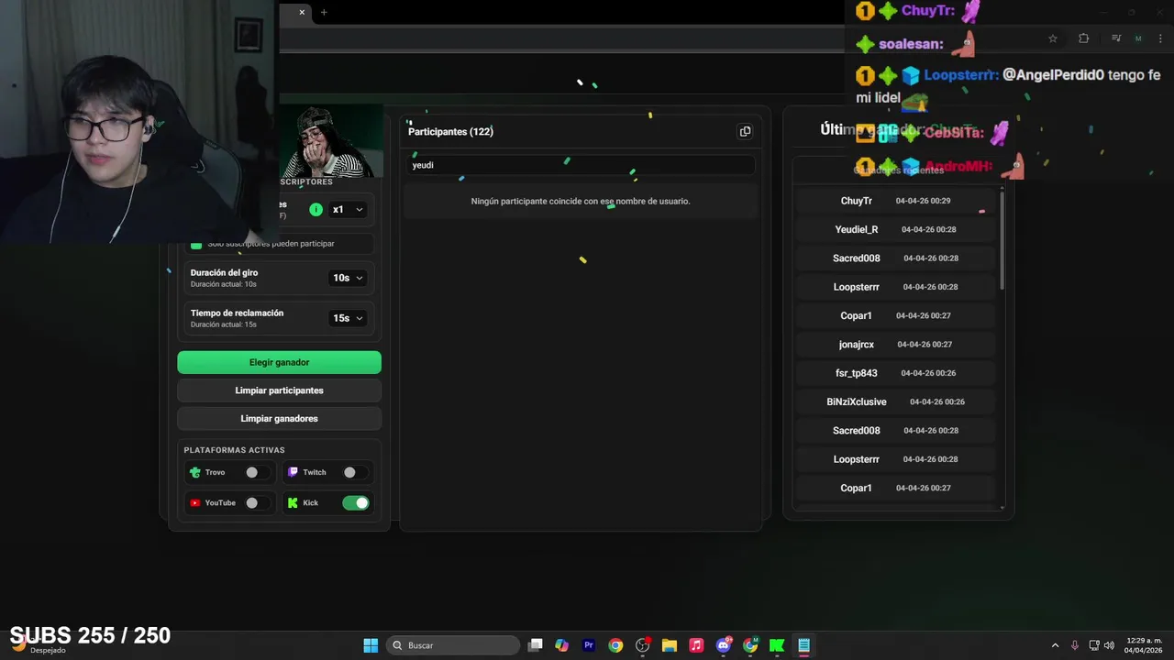Click the microphone tray icon
1174x660 pixels.
[1075, 645]
